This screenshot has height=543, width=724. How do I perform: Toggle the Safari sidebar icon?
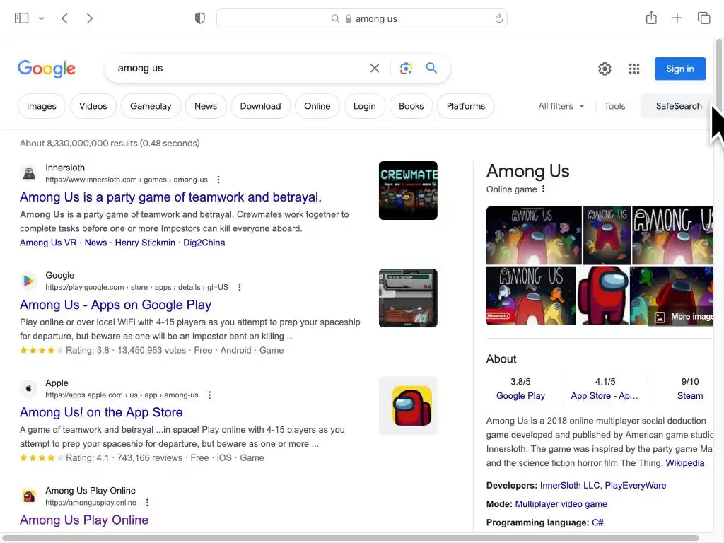point(22,18)
